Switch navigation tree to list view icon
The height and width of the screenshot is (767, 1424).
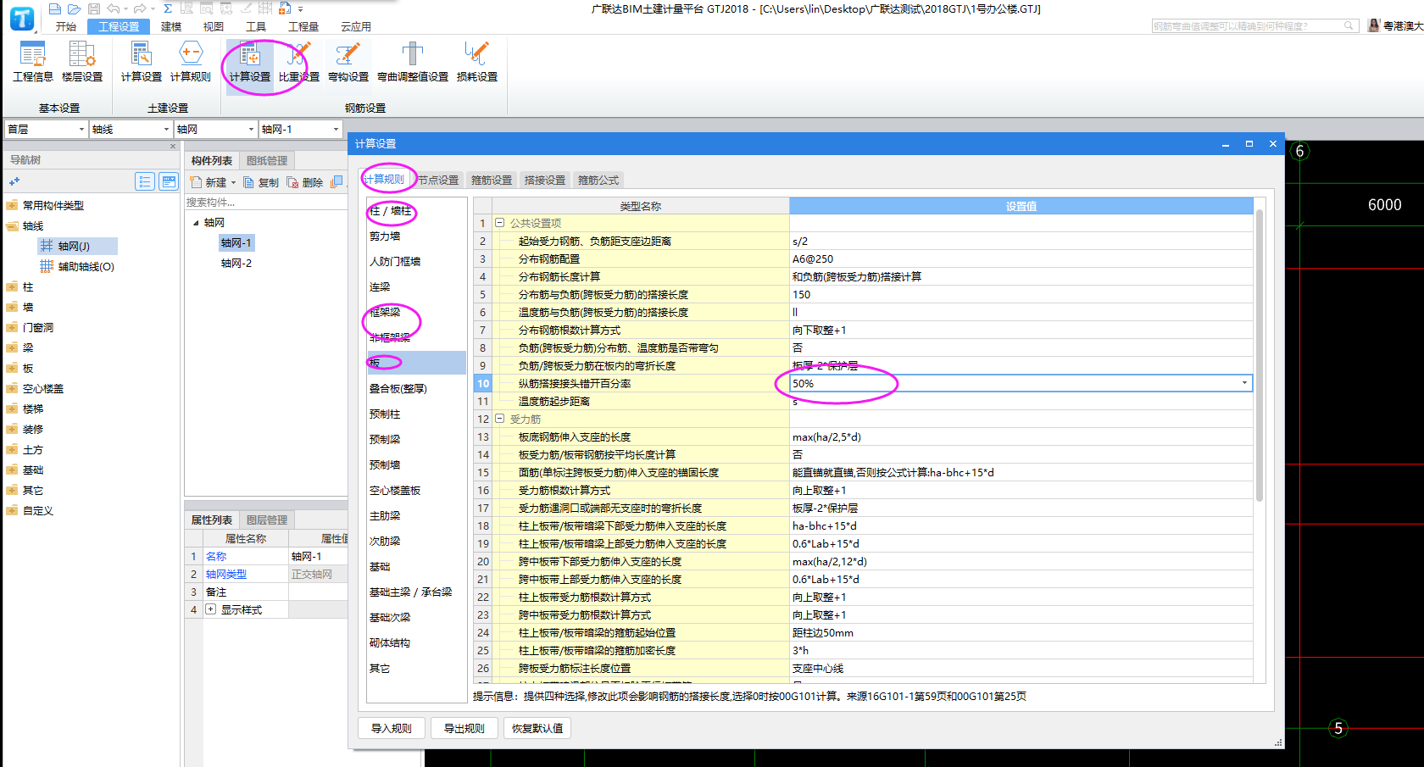click(145, 181)
